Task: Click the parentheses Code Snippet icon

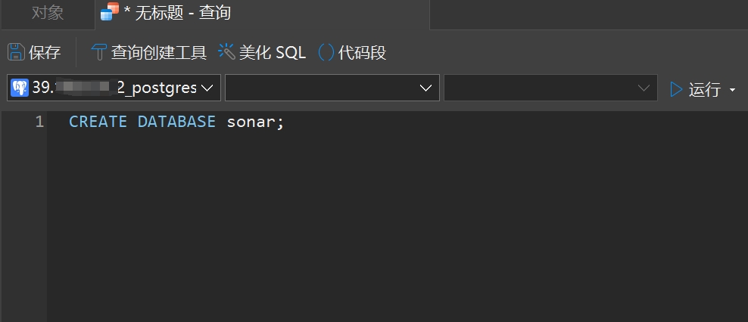Action: pos(326,52)
